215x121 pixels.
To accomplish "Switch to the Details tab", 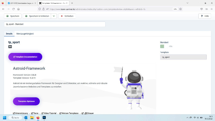I will pyautogui.click(x=9, y=34).
